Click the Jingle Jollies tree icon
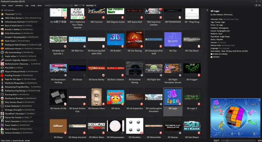The height and width of the screenshot is (142, 262). pos(2,56)
